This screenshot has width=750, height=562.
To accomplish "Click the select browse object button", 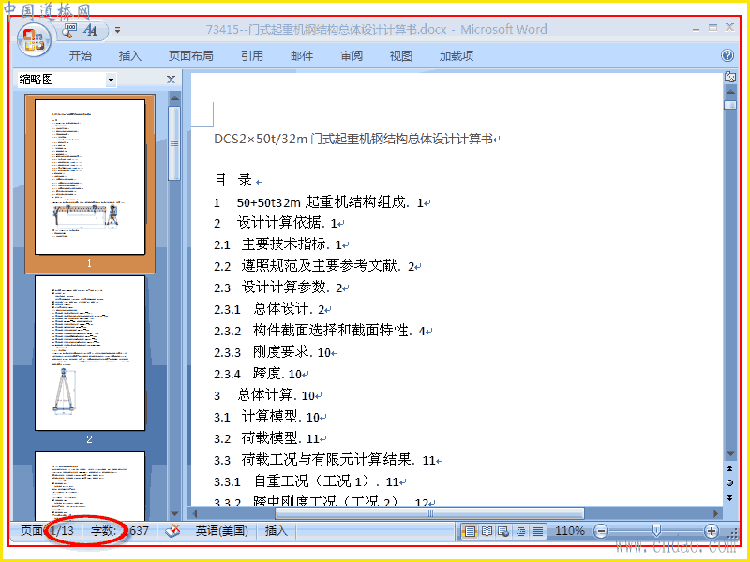I will pos(730,482).
